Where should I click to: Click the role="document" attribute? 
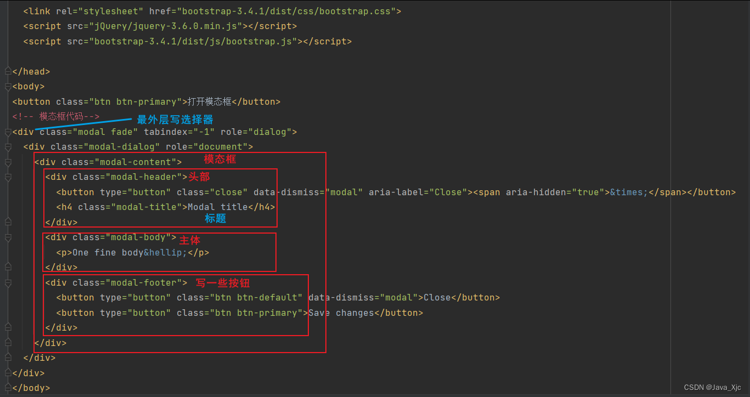click(x=207, y=147)
